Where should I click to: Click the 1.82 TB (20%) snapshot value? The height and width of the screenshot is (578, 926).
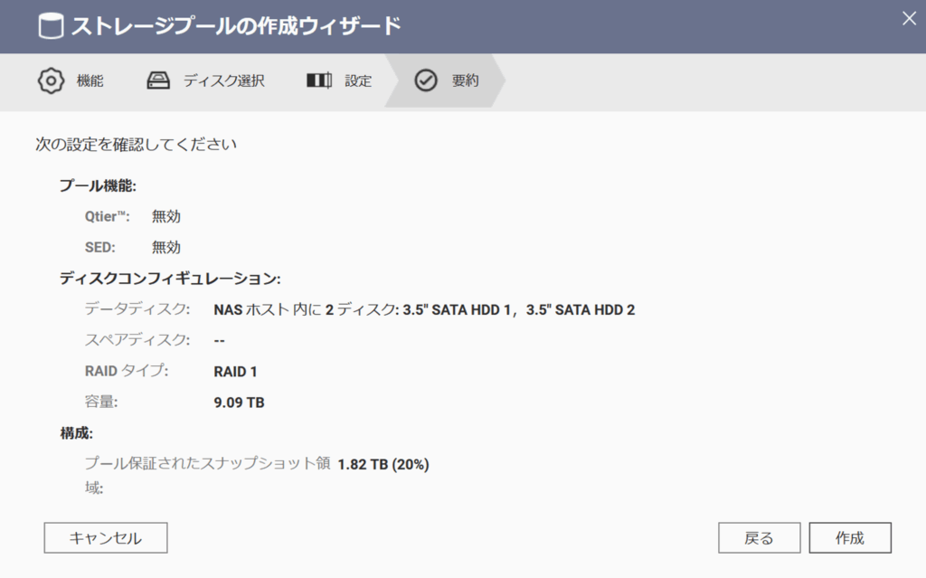pyautogui.click(x=383, y=464)
